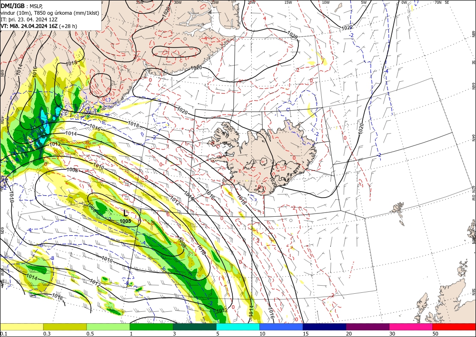Click the '1022' isobar label

[x=347, y=28]
